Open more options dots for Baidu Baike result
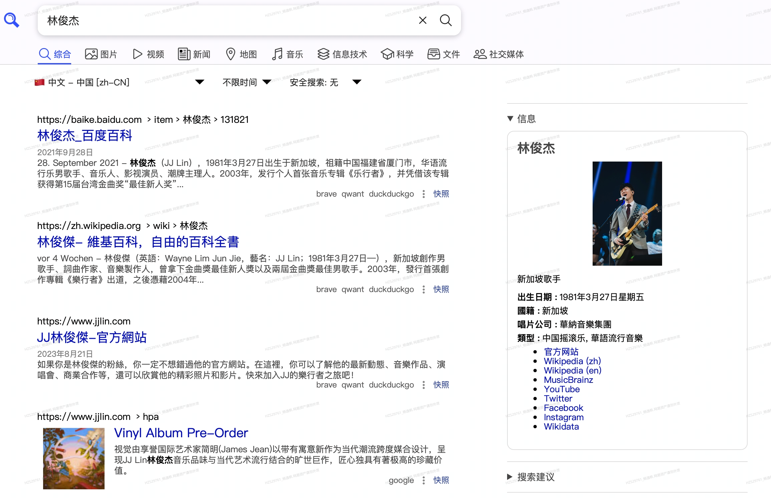The height and width of the screenshot is (498, 771). (x=424, y=194)
